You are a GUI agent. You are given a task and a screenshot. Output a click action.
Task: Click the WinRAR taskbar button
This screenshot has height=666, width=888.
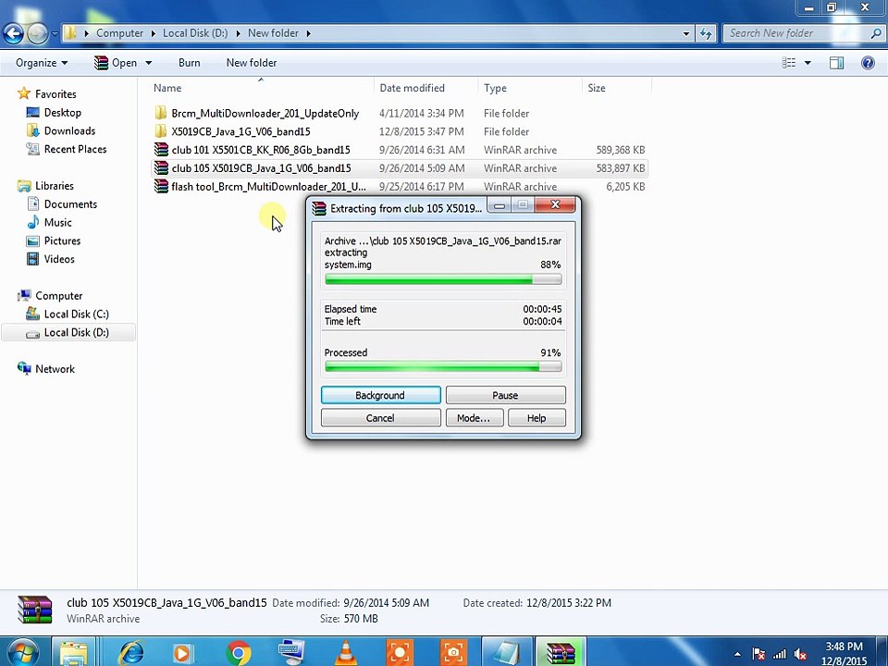[561, 652]
